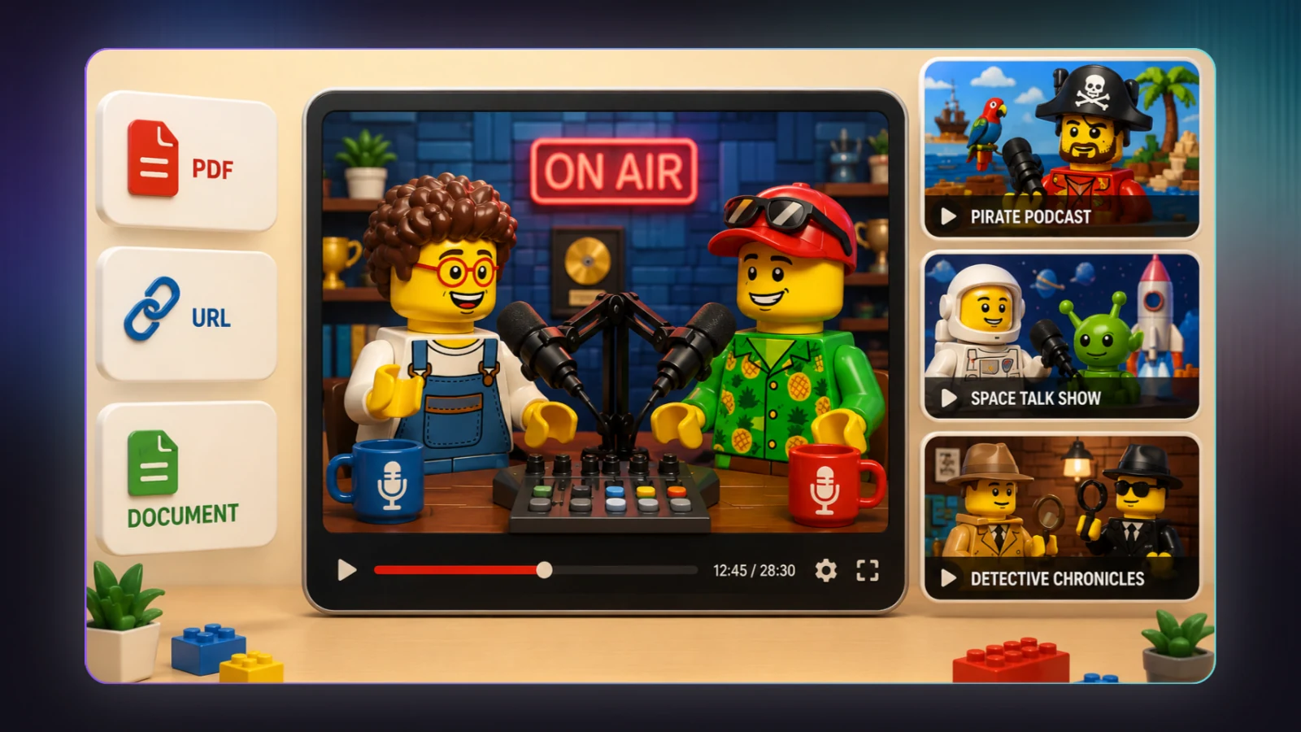Click the play icon beside Pirate Podcast
Viewport: 1301px width, 732px height.
click(x=948, y=216)
